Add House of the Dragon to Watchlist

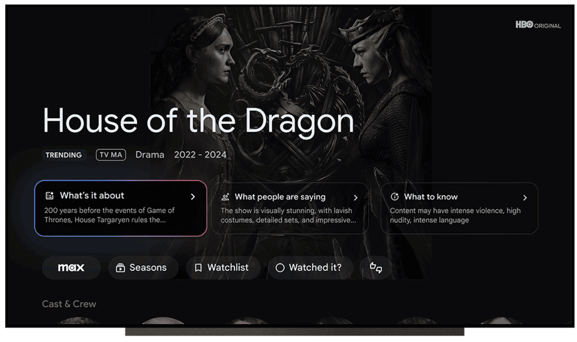click(223, 268)
